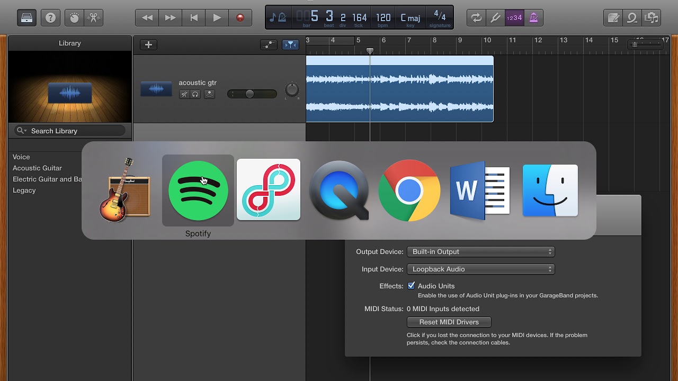The image size is (678, 381).
Task: Open Smart Controls knob button
Action: coord(74,17)
